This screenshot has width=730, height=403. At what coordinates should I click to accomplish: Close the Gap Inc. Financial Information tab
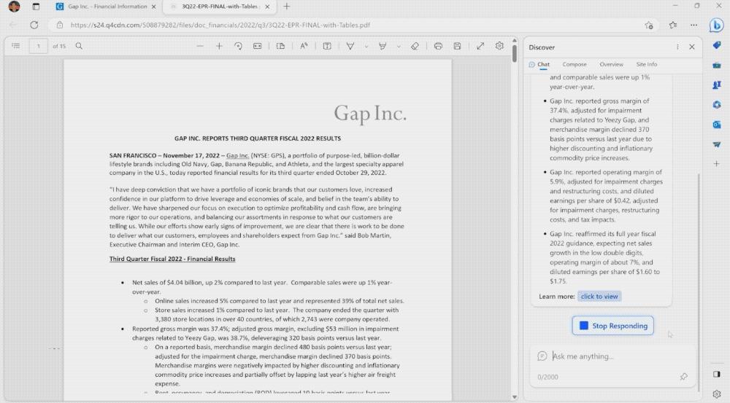(x=153, y=7)
